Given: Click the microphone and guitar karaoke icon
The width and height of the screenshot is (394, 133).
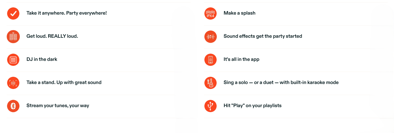Looking at the screenshot, I should pyautogui.click(x=211, y=83).
